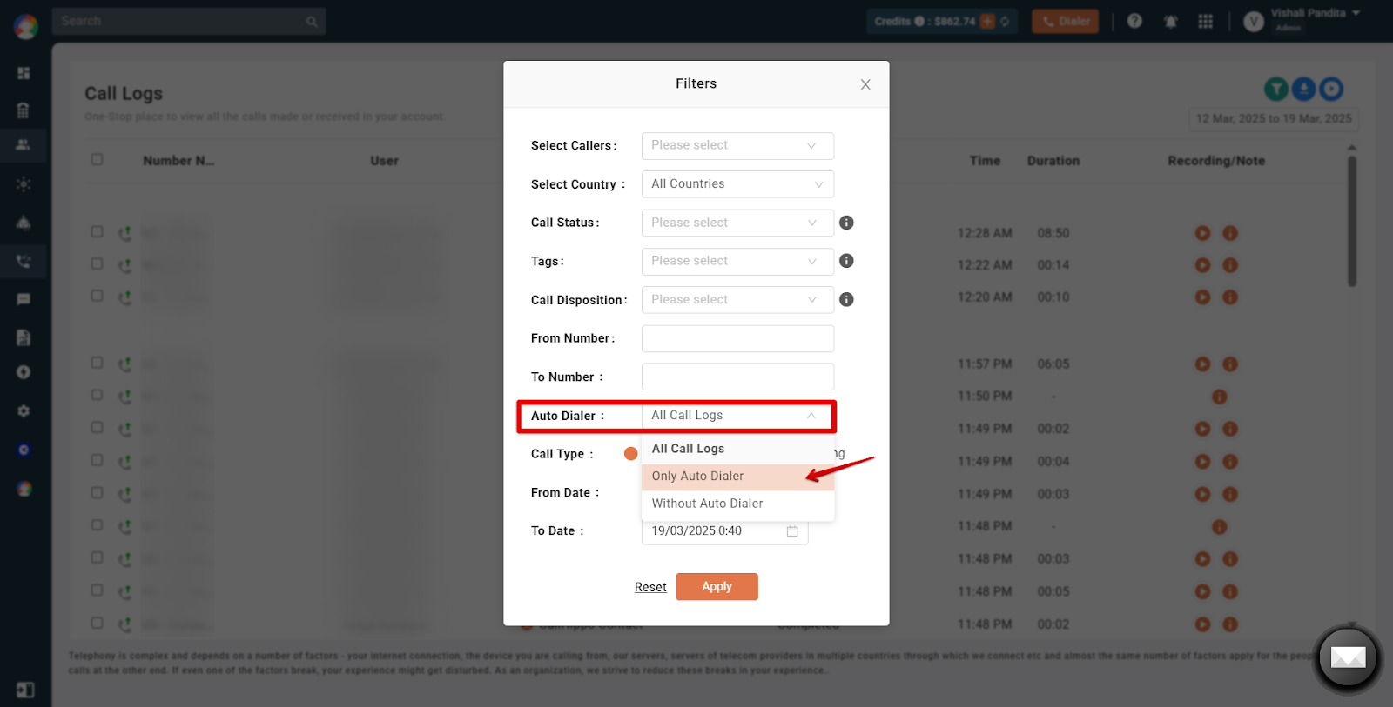Click the Call Logs table scrollbar
Image resolution: width=1393 pixels, height=707 pixels.
pos(1352,222)
